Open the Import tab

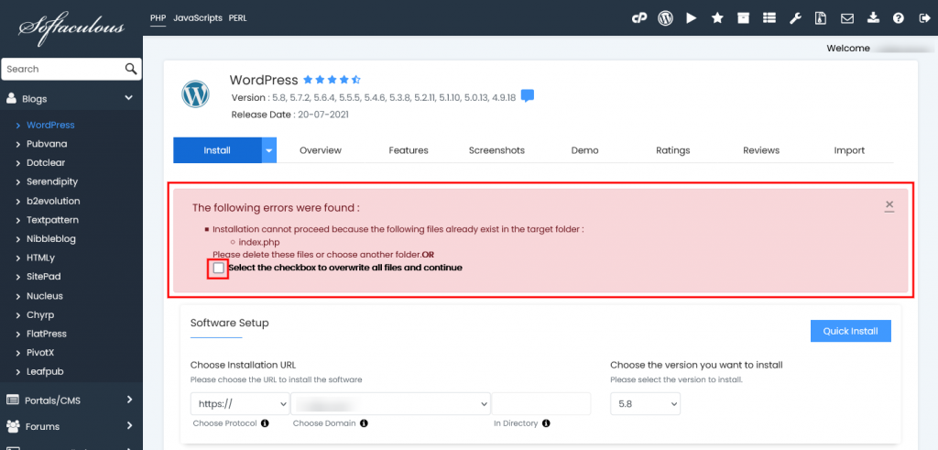click(x=849, y=150)
